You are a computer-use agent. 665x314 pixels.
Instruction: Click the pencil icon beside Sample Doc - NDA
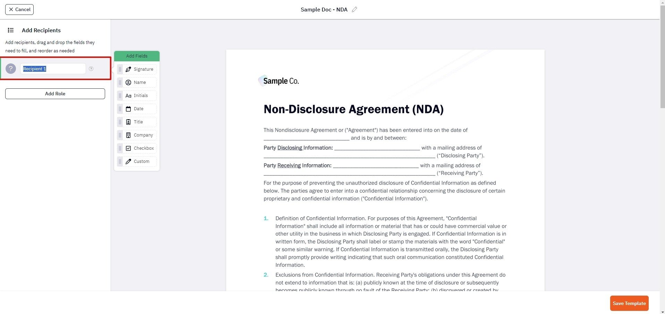coord(354,9)
